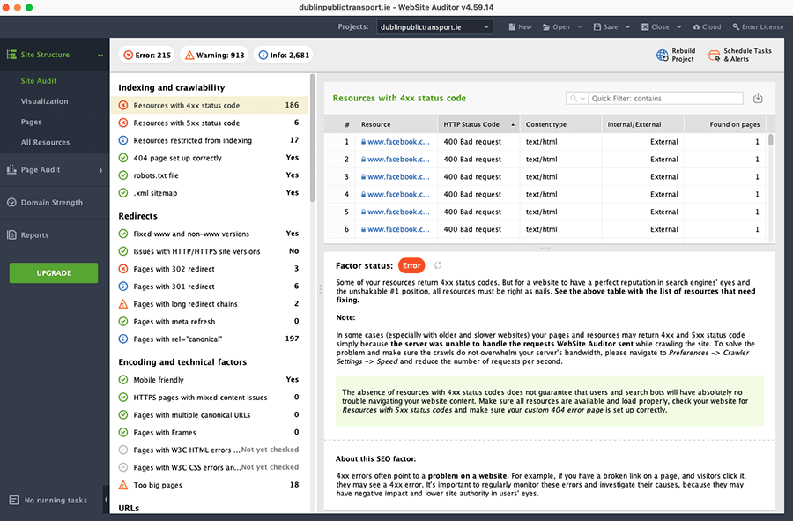Screen dimensions: 793x521
Task: Click info icon of Pages with rel="canonical"
Action: 122,339
